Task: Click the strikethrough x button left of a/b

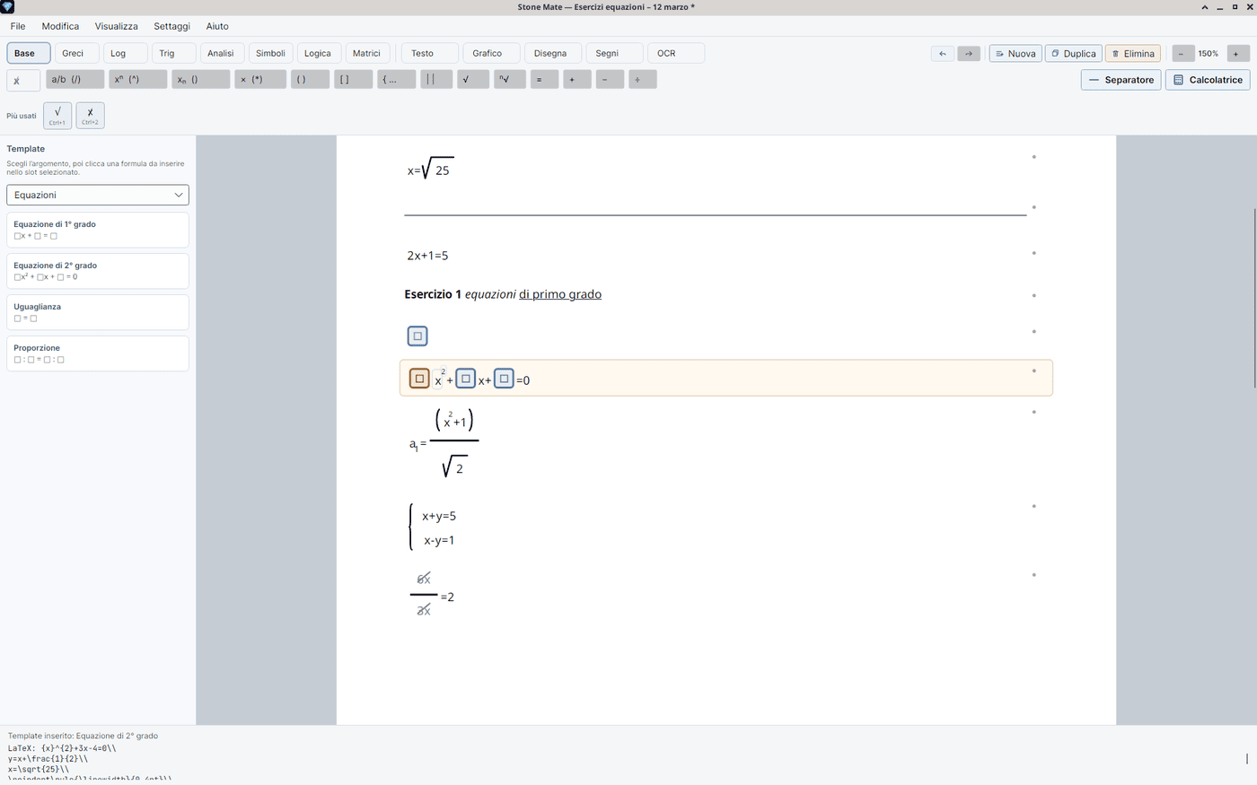Action: pos(23,81)
